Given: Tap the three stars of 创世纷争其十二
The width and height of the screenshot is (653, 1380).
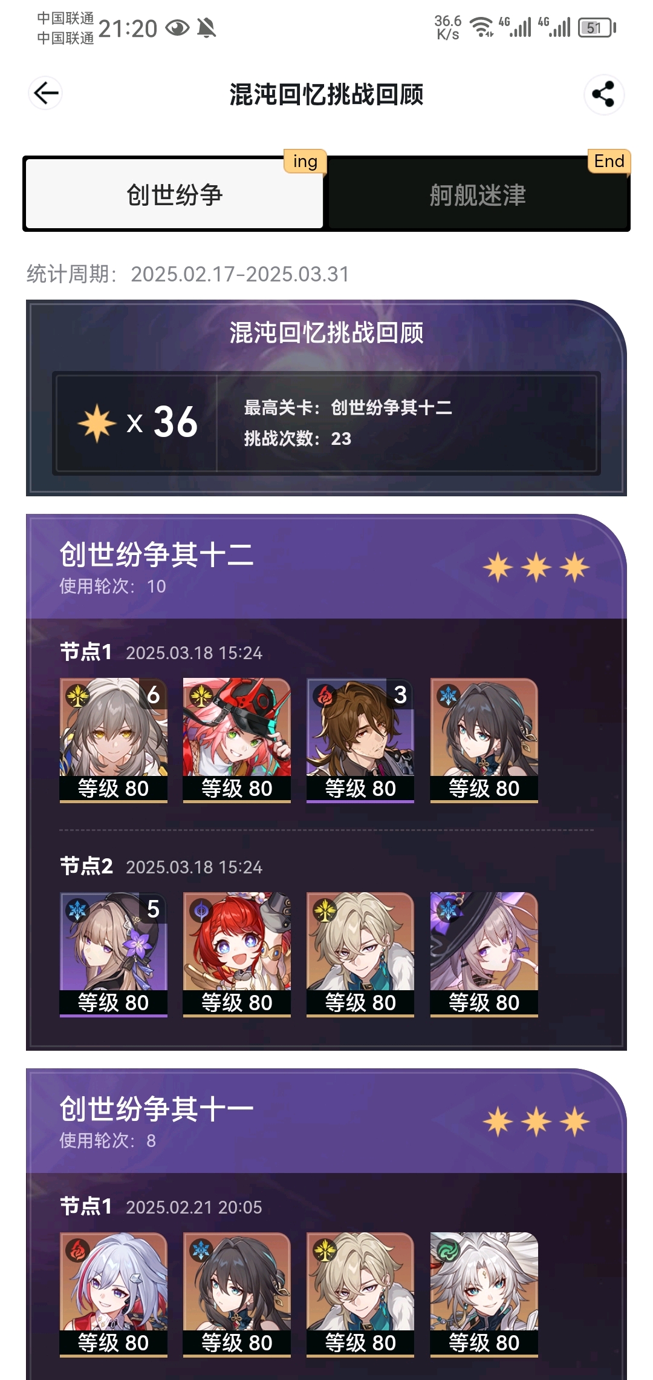Looking at the screenshot, I should [x=536, y=568].
